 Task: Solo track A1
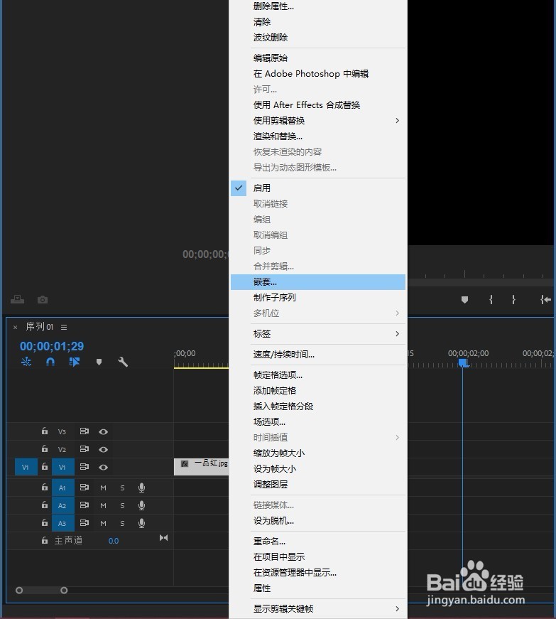point(122,488)
